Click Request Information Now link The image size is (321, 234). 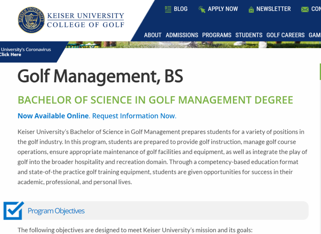point(134,116)
